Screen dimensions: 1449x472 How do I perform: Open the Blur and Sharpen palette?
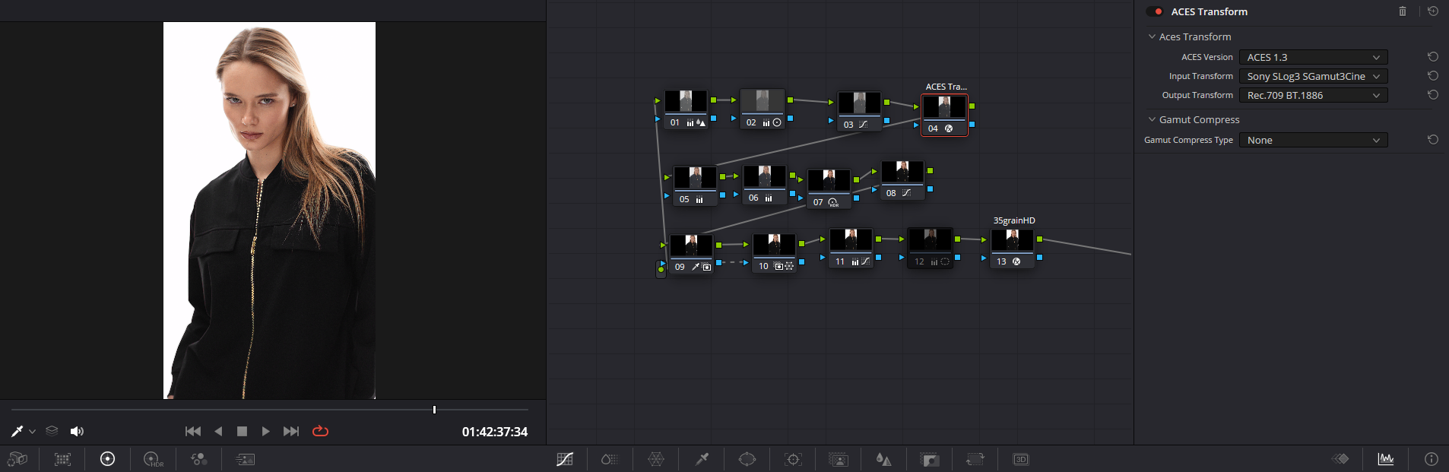coord(883,459)
